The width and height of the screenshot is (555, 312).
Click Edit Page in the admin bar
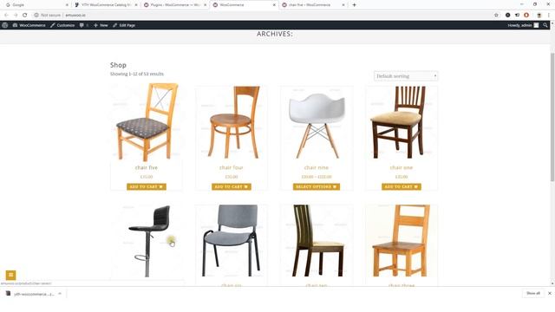point(124,25)
